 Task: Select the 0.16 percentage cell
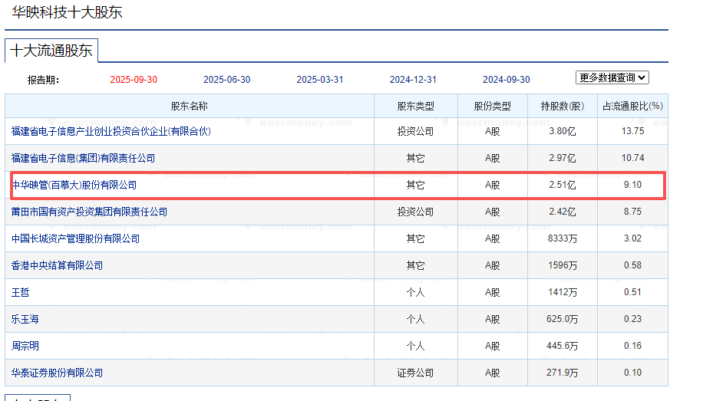tap(632, 347)
